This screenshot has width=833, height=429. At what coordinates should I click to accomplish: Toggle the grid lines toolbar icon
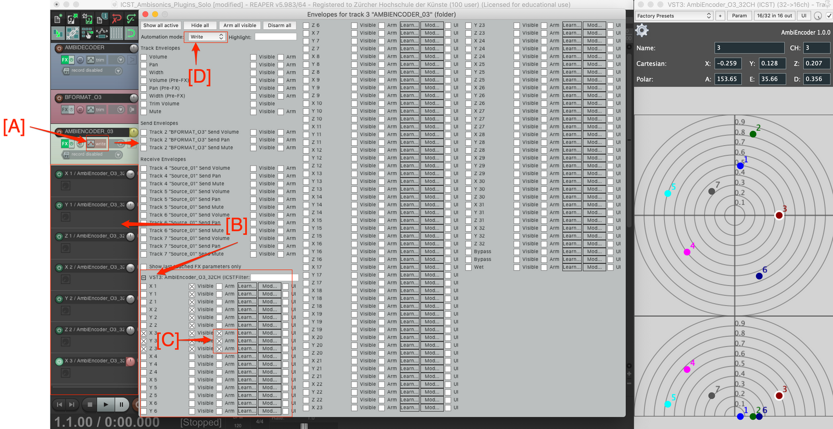click(x=116, y=34)
